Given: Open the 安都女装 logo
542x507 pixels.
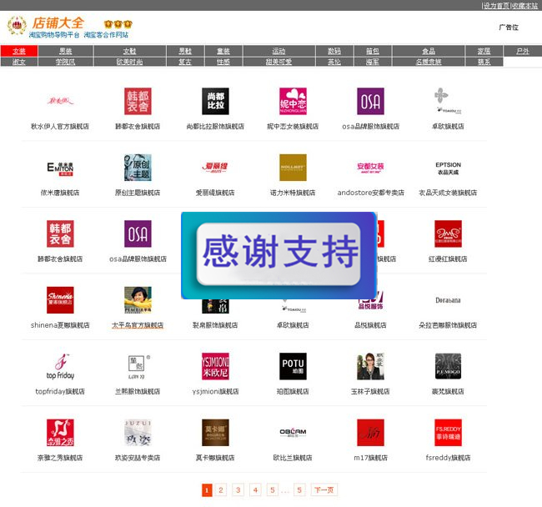Looking at the screenshot, I should click(370, 168).
